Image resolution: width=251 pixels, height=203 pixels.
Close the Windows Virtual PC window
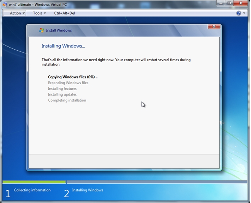coord(241,3)
